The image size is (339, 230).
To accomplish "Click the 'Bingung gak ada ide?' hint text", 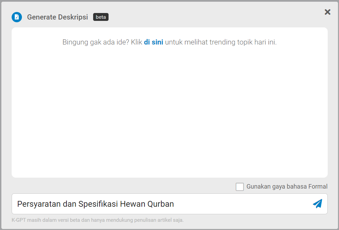I will click(x=96, y=42).
